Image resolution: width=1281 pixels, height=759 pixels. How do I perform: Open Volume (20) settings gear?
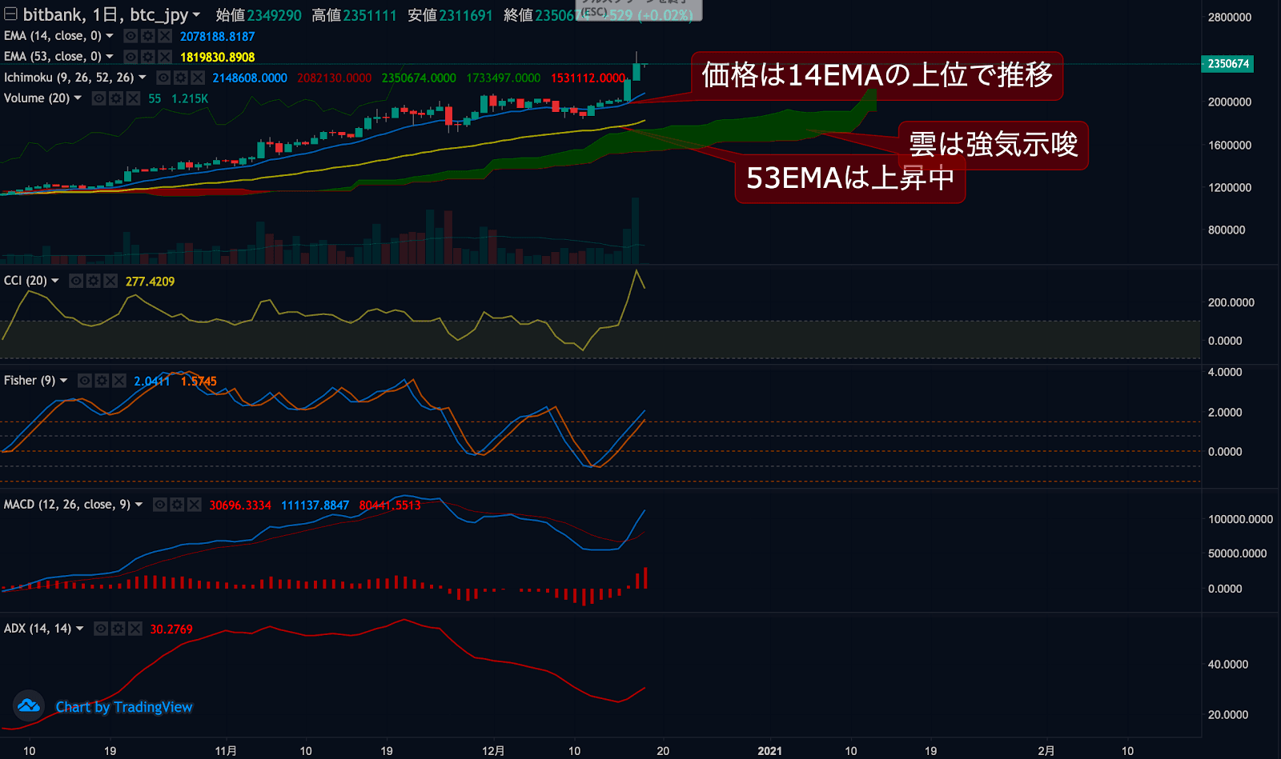pos(116,98)
